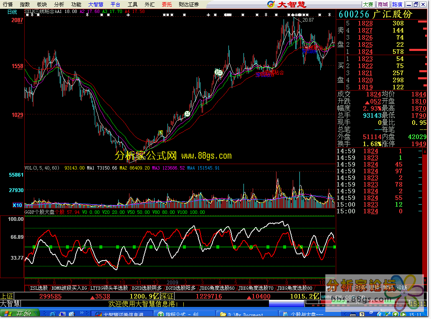Open the 委托 trading menu
431x319 pixels.
point(167,5)
